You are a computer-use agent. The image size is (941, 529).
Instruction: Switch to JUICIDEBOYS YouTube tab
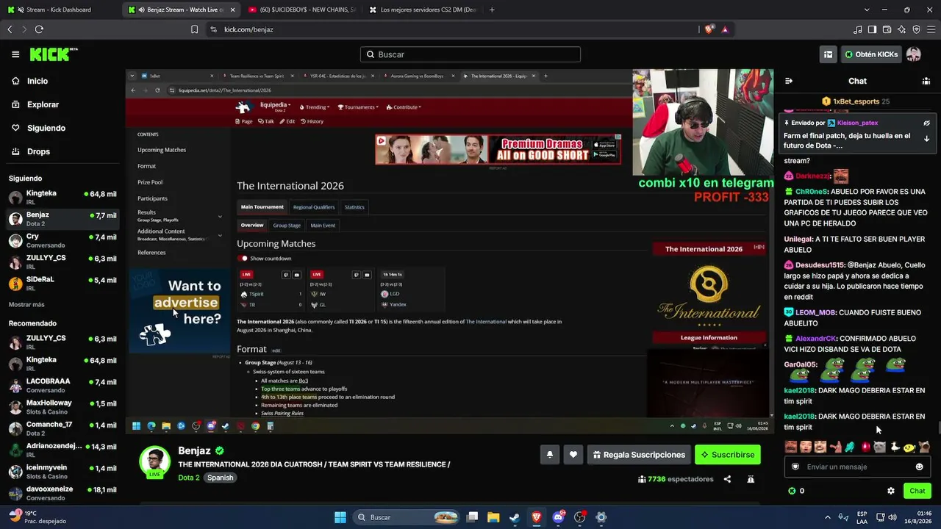tap(301, 10)
